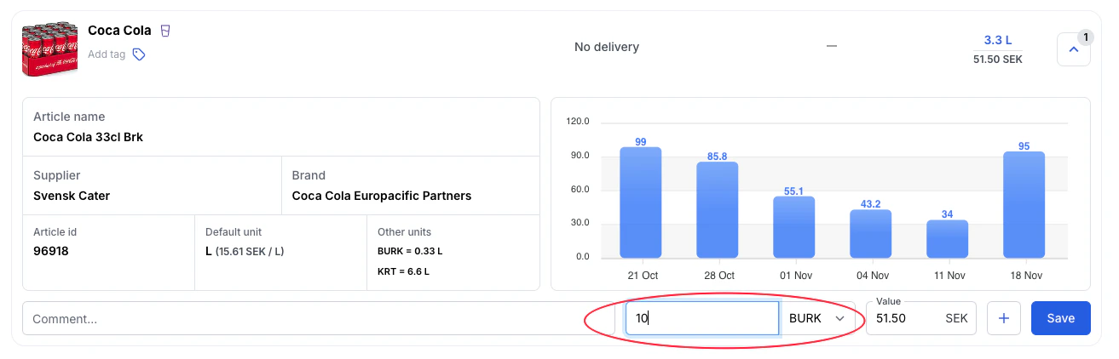Click the Coca Cola product thumbnail
This screenshot has width=1119, height=359.
click(x=49, y=48)
